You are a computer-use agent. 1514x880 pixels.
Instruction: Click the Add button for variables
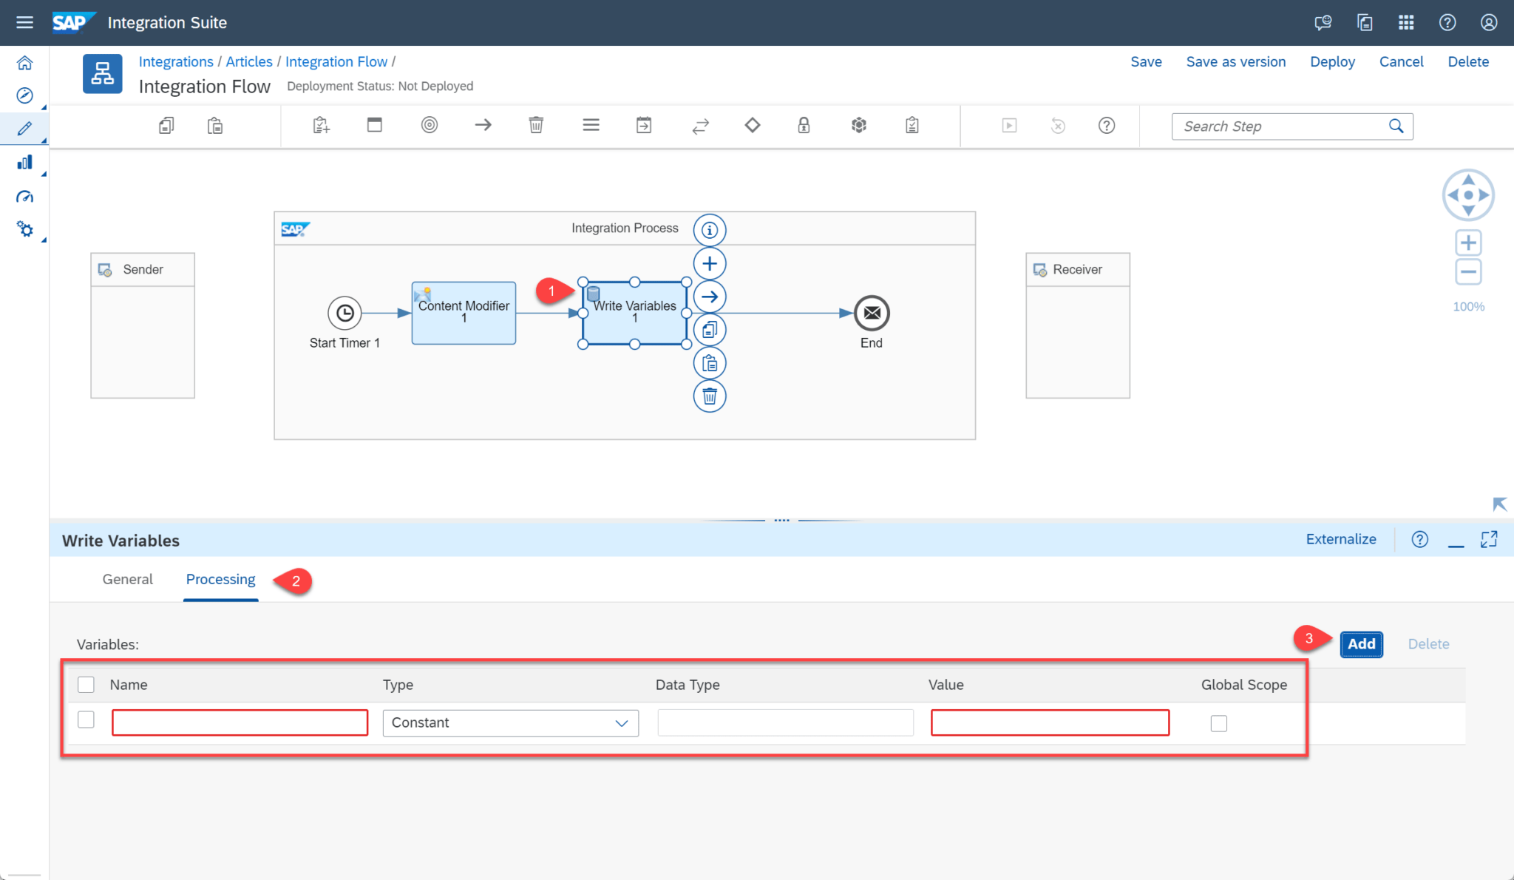[1361, 644]
